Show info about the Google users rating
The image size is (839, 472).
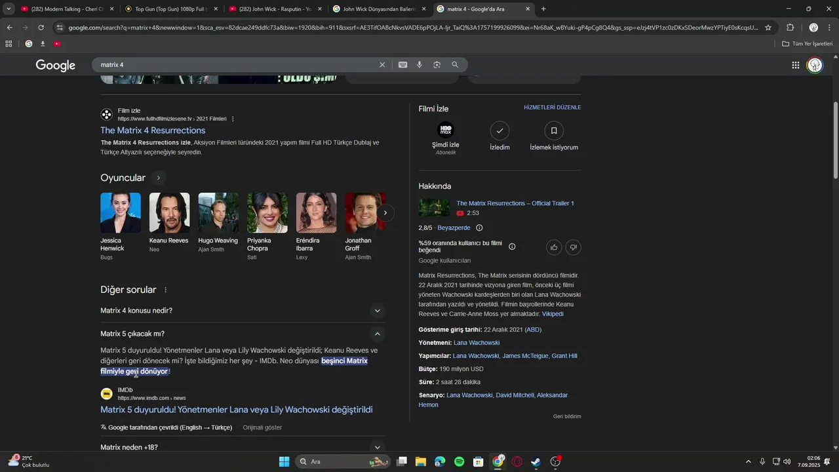512,246
